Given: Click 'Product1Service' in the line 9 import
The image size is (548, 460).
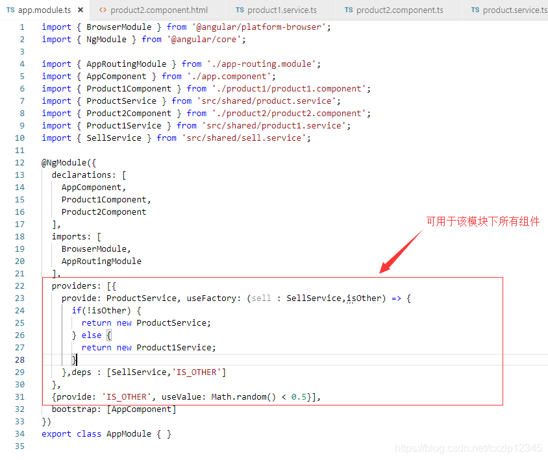Looking at the screenshot, I should coord(124,126).
